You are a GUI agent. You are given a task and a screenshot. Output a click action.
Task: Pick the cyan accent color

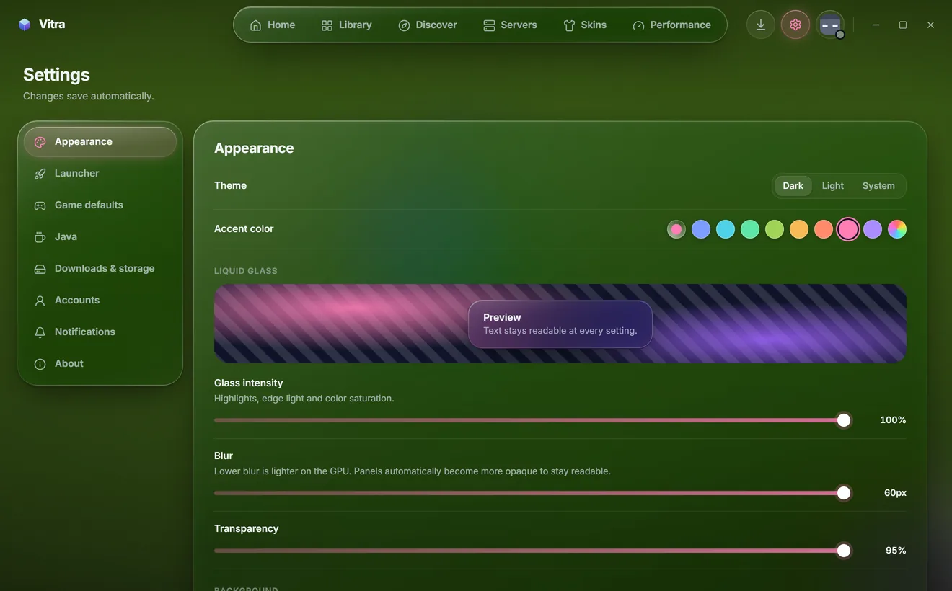pyautogui.click(x=726, y=229)
